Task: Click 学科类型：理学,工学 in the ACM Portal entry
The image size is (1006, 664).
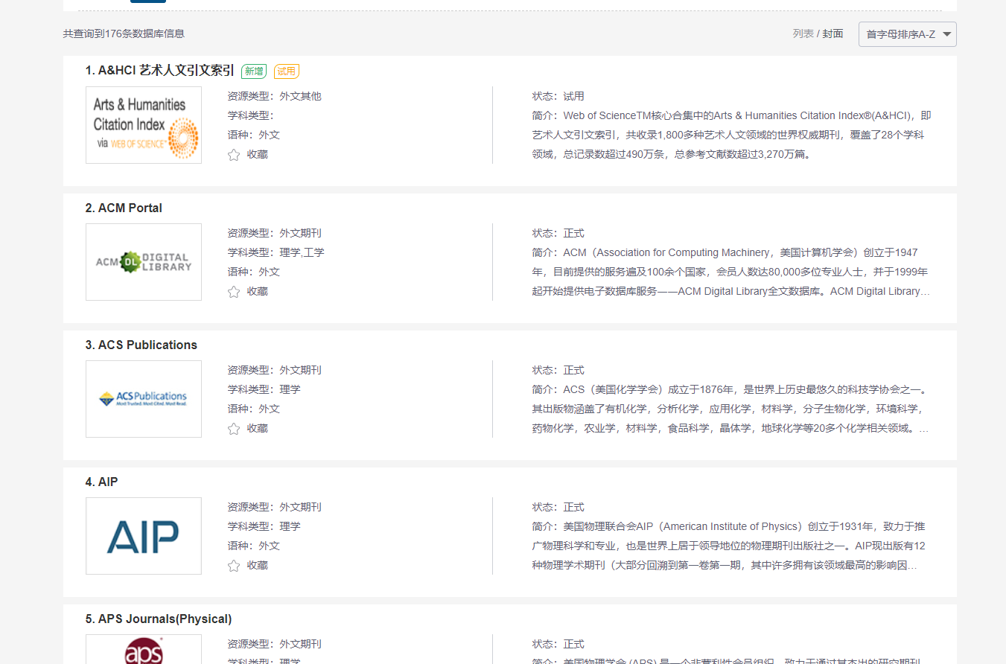Action: pos(276,253)
